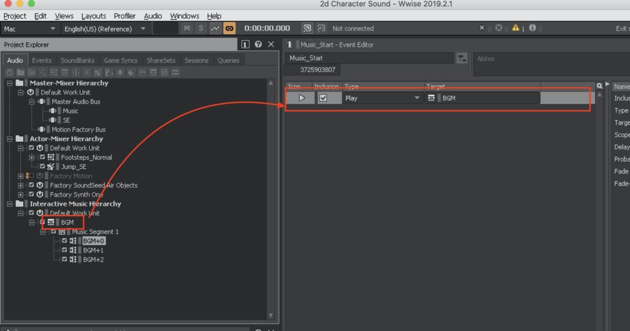
Task: Click the profiler graph icon in top toolbar
Action: coord(215,28)
